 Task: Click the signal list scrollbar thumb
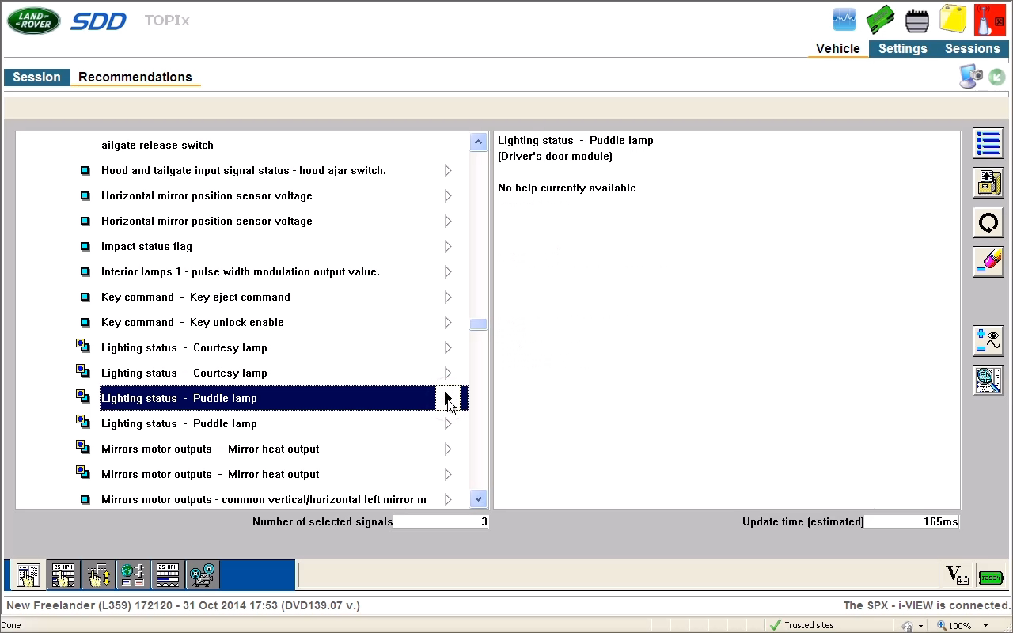point(478,324)
